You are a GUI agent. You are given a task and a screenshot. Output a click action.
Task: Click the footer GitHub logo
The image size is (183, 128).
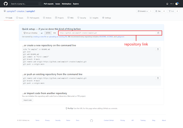click(92, 121)
